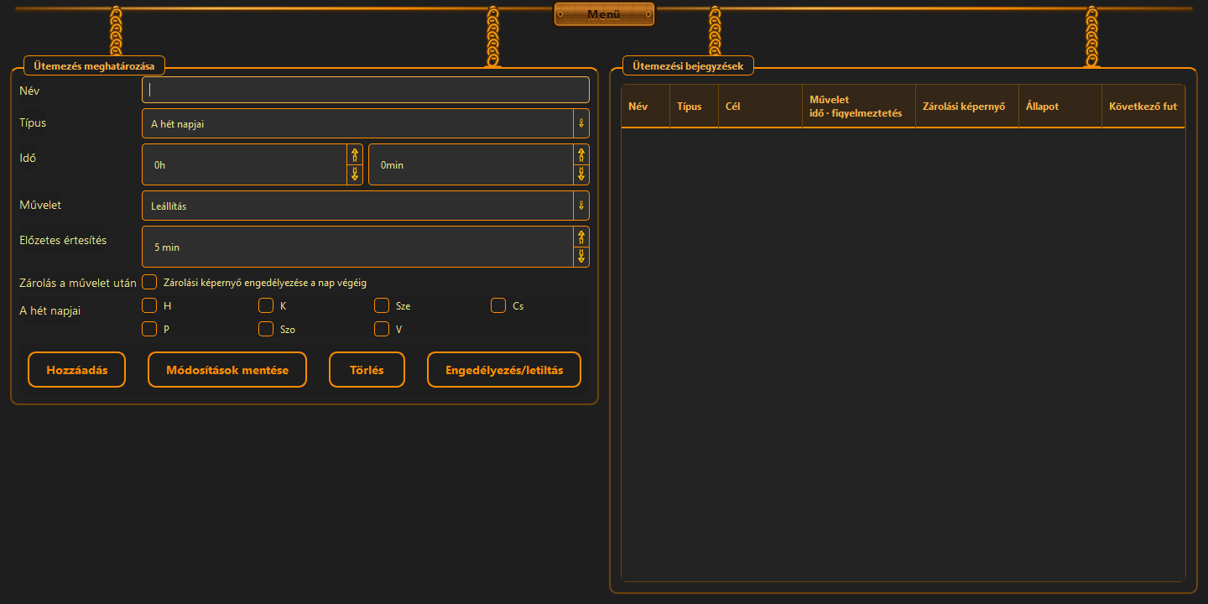The height and width of the screenshot is (604, 1208).
Task: Sort table by Típus column header
Action: [694, 107]
